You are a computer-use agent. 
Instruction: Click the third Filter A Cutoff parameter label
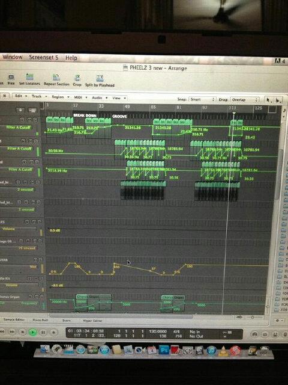tap(20, 170)
